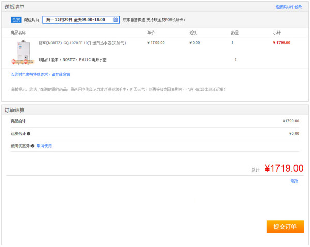This screenshot has width=310, height=247.
Task: Click the unit price ¥1799.00
Action: click(x=156, y=43)
